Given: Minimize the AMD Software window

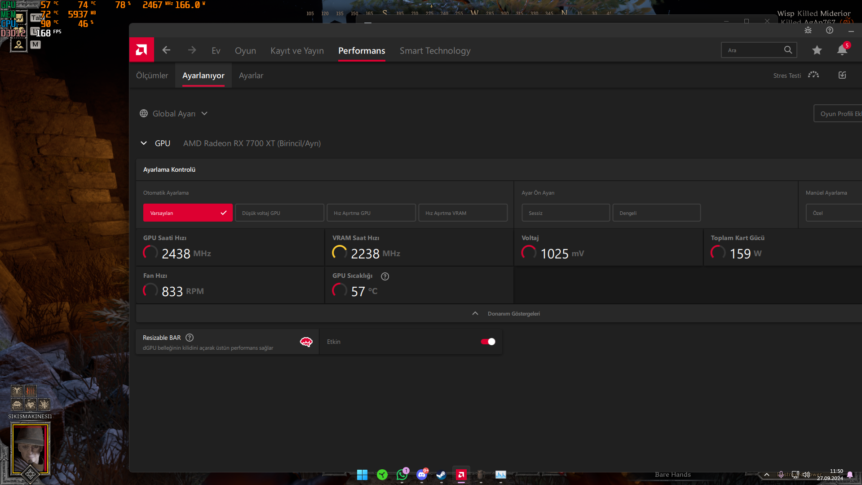Looking at the screenshot, I should pyautogui.click(x=851, y=31).
